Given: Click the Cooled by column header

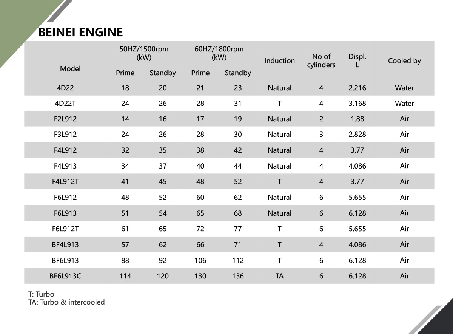Looking at the screenshot, I should click(404, 61).
